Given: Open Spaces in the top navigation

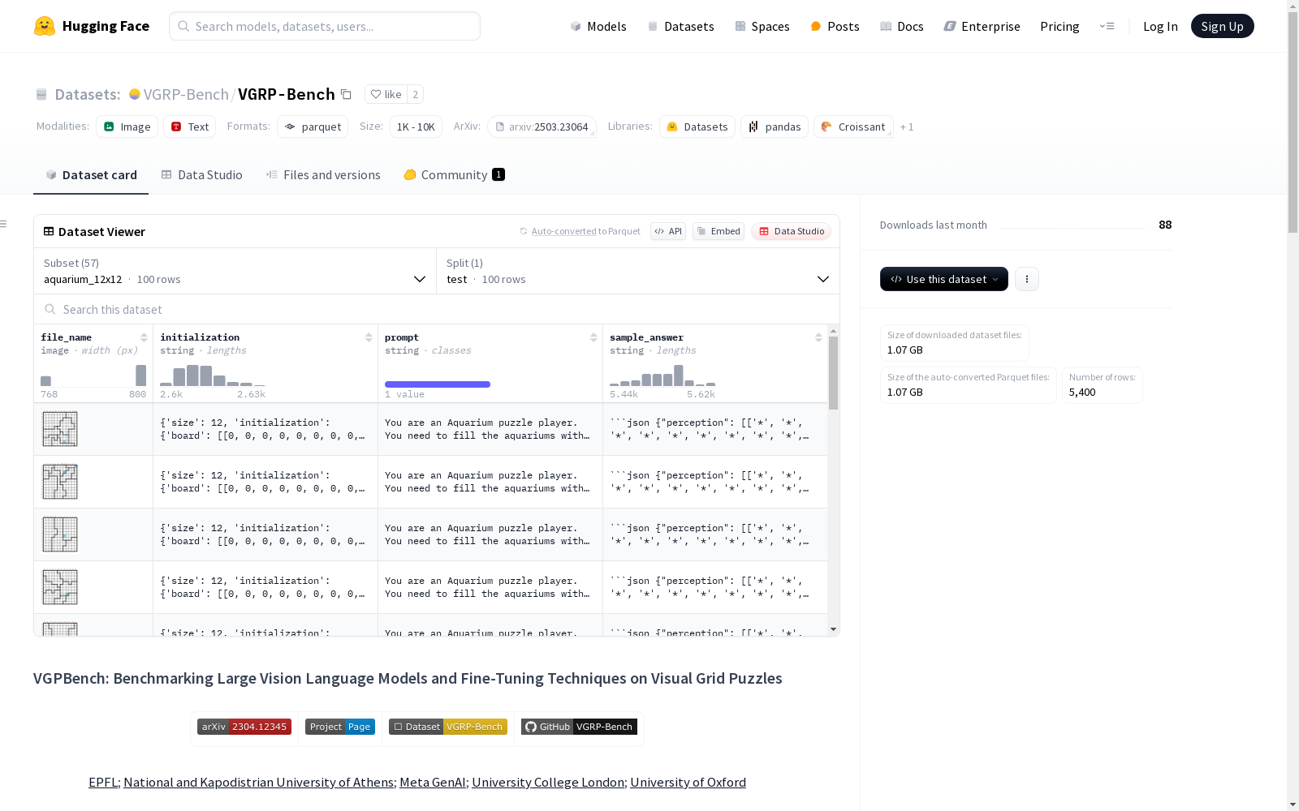Looking at the screenshot, I should pos(762,26).
